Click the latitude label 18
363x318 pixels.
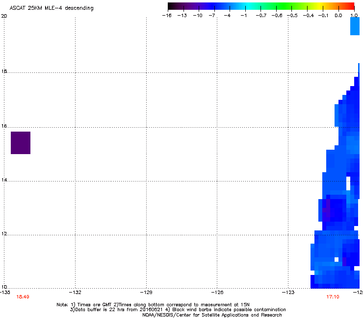tap(4, 71)
